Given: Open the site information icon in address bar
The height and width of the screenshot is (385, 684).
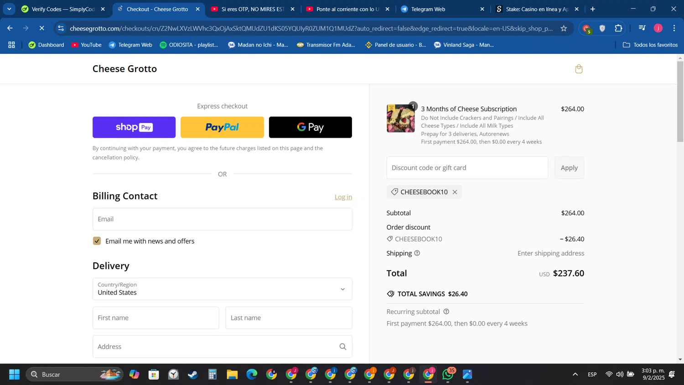Looking at the screenshot, I should click(x=61, y=28).
